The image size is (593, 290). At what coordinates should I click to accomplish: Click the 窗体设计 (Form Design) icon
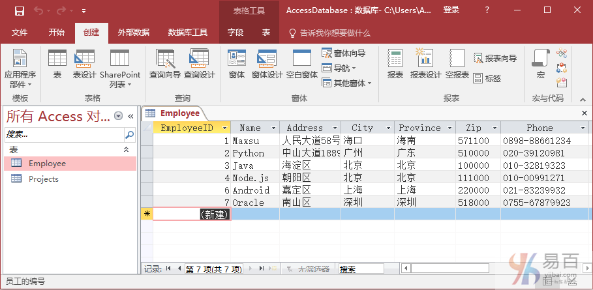[267, 65]
